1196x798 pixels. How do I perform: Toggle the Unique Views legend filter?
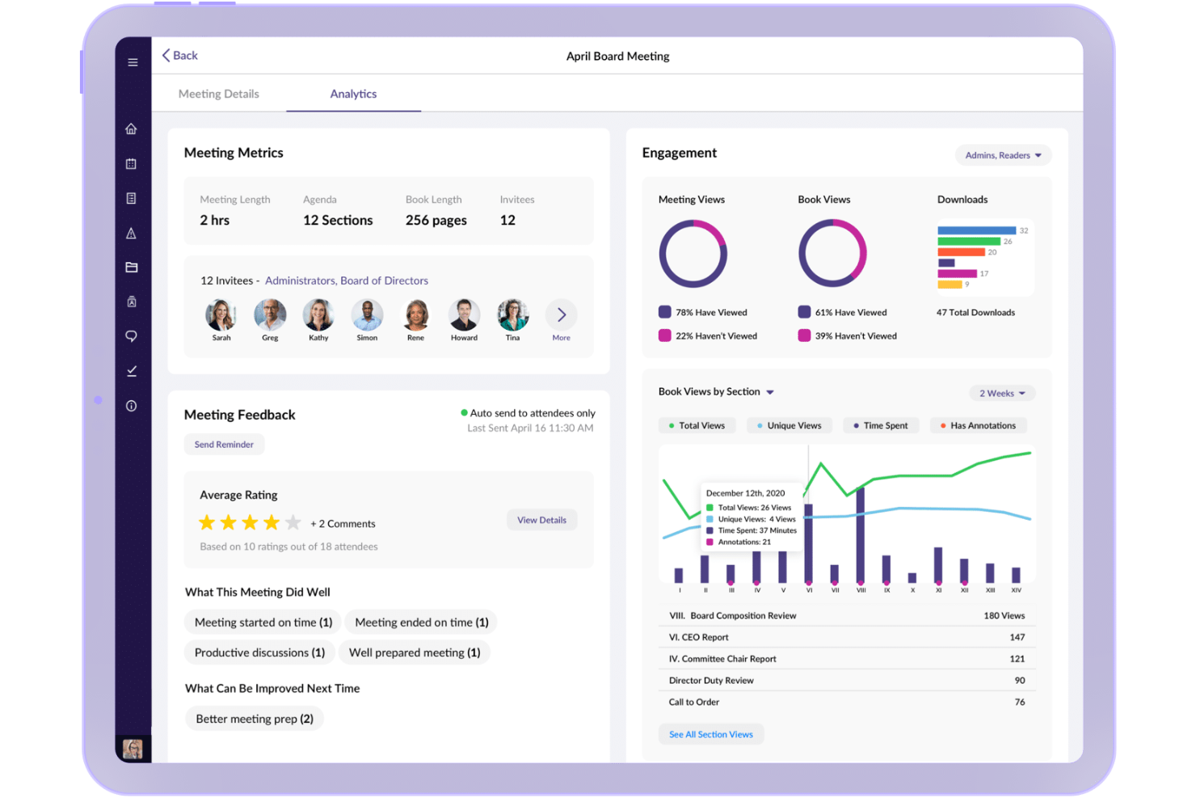790,424
